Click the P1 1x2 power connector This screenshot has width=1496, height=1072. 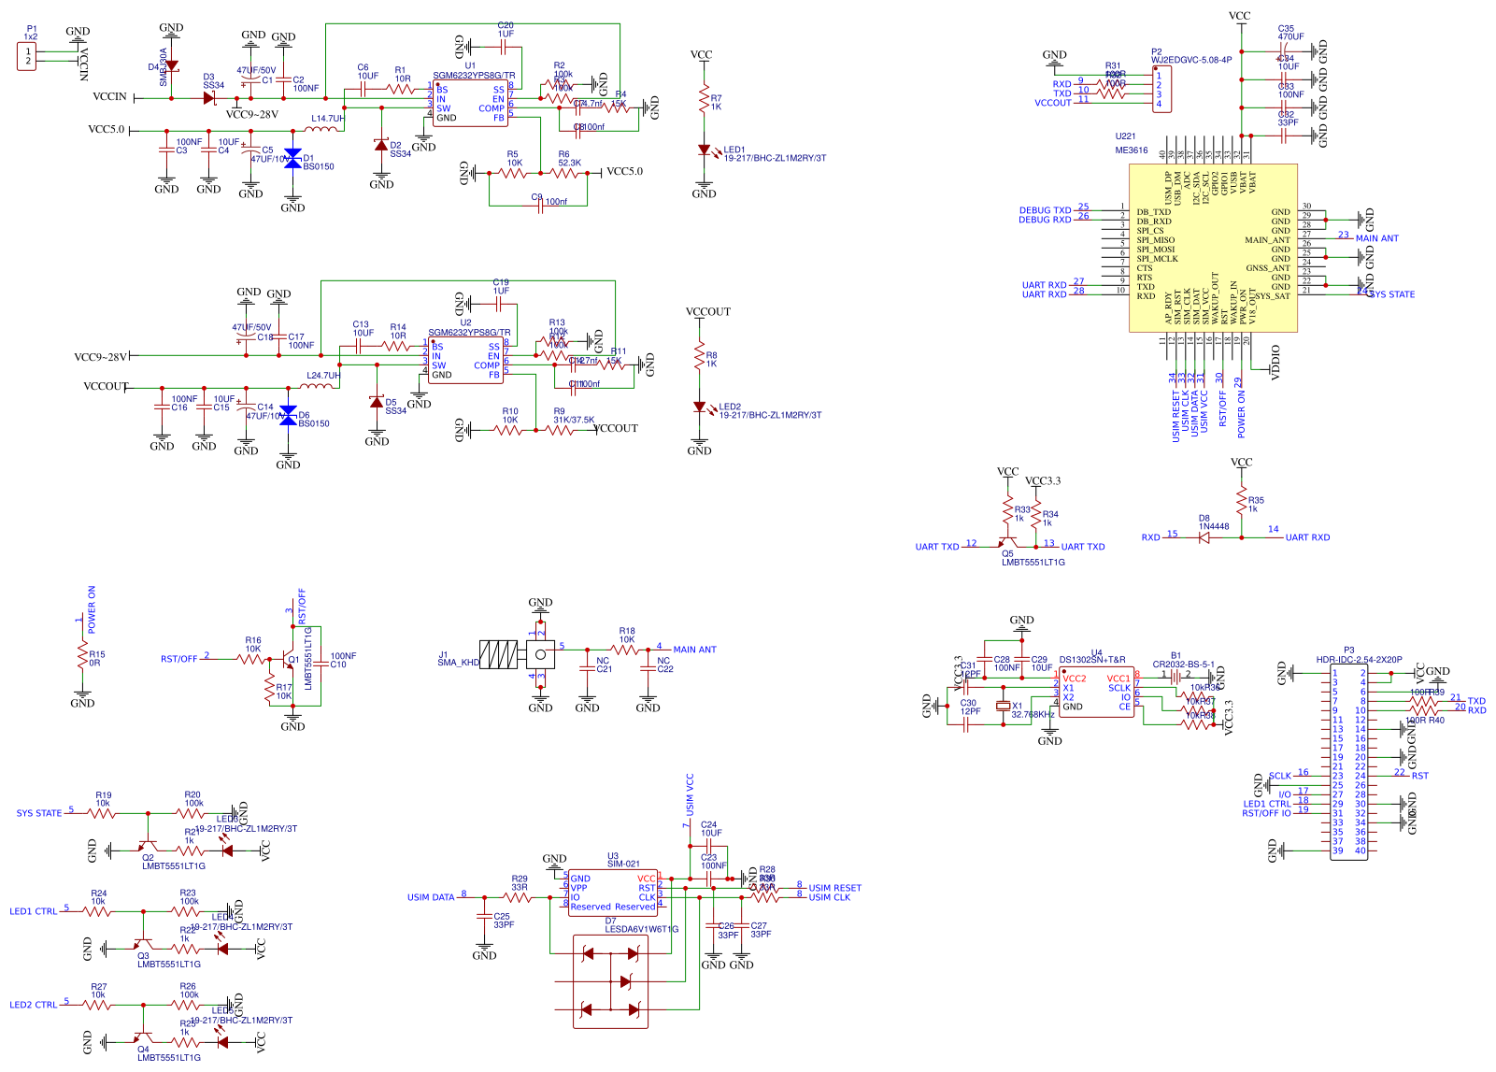click(x=28, y=56)
